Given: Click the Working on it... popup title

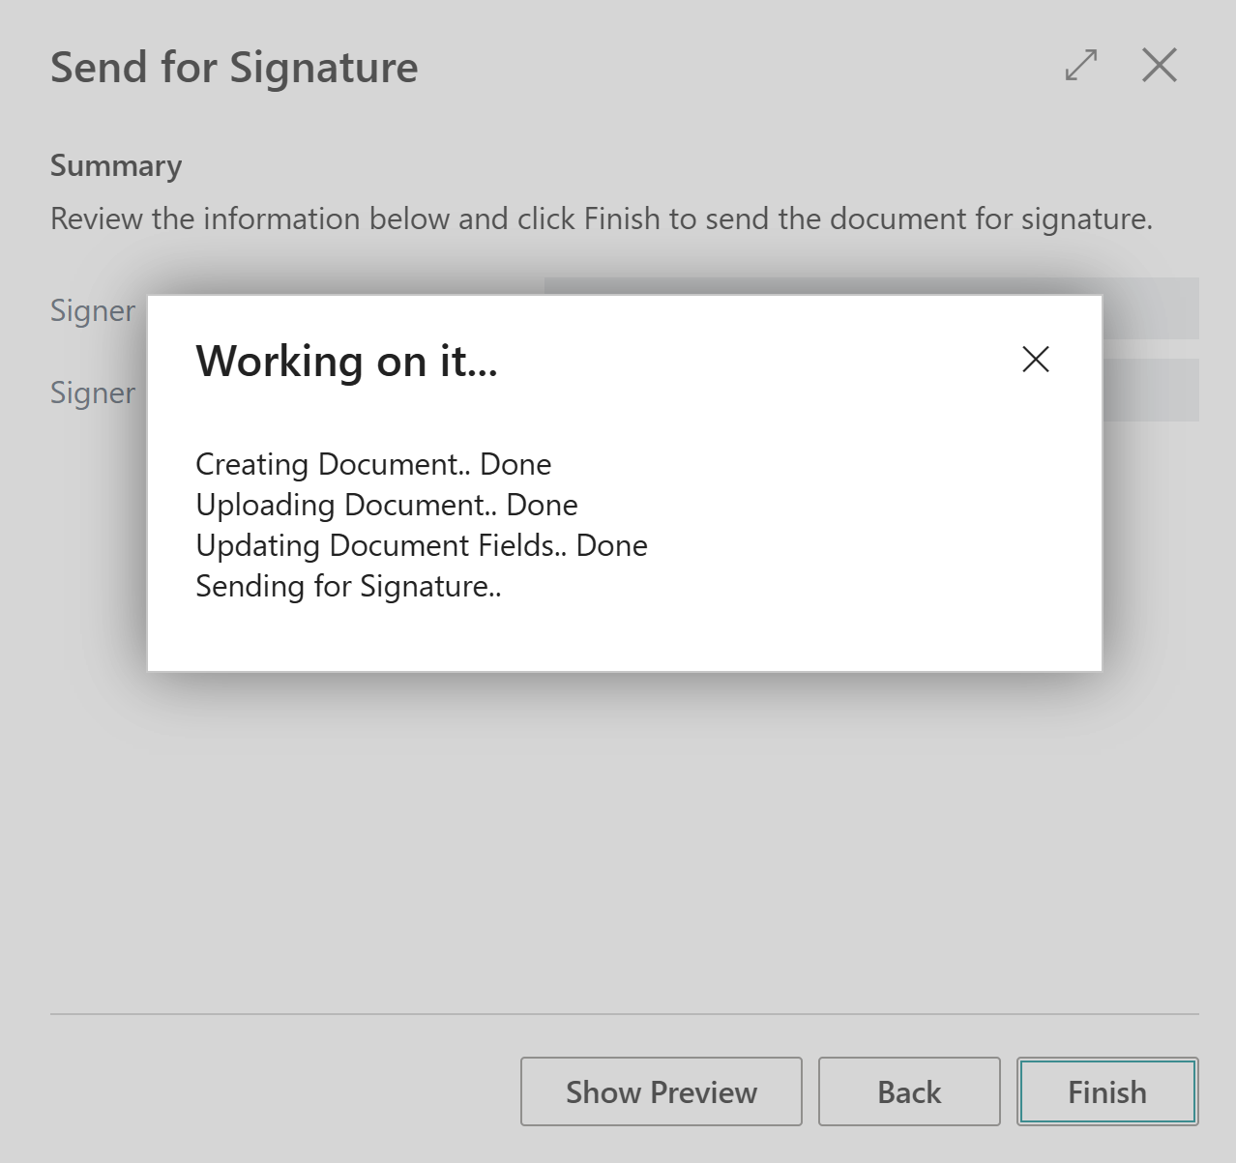Looking at the screenshot, I should [x=346, y=362].
